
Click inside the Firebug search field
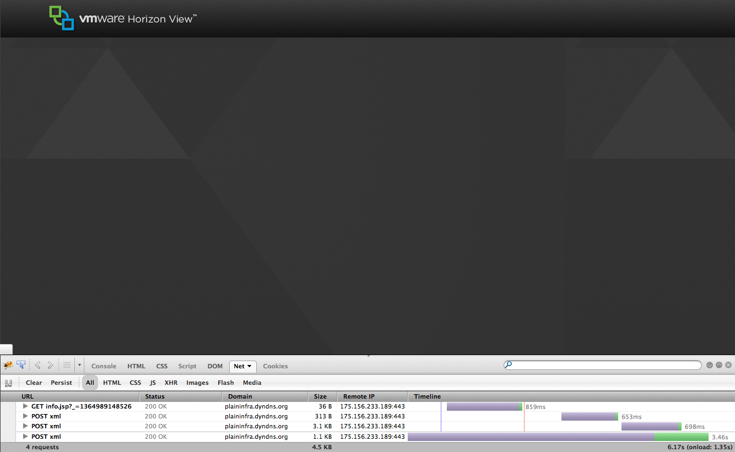tap(601, 364)
